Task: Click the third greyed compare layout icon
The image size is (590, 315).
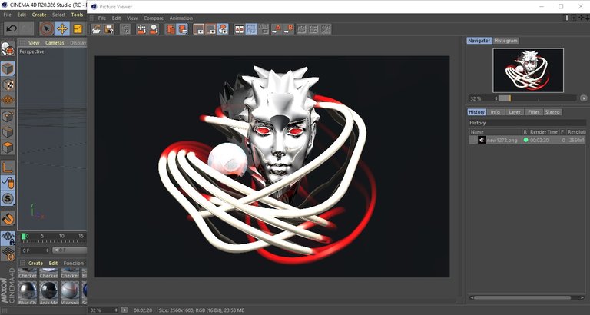Action: pos(326,29)
